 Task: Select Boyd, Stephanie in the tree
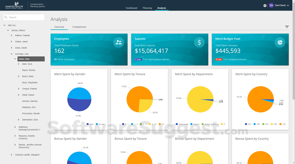click(x=30, y=83)
